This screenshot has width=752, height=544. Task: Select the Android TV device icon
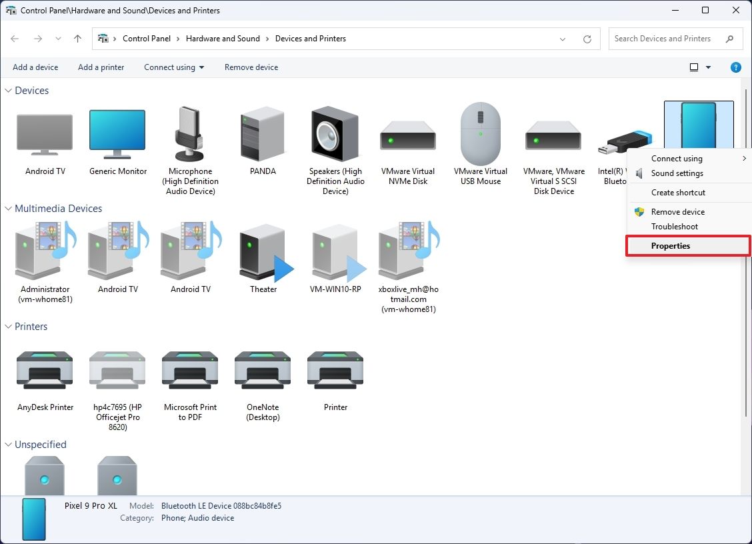(x=44, y=133)
